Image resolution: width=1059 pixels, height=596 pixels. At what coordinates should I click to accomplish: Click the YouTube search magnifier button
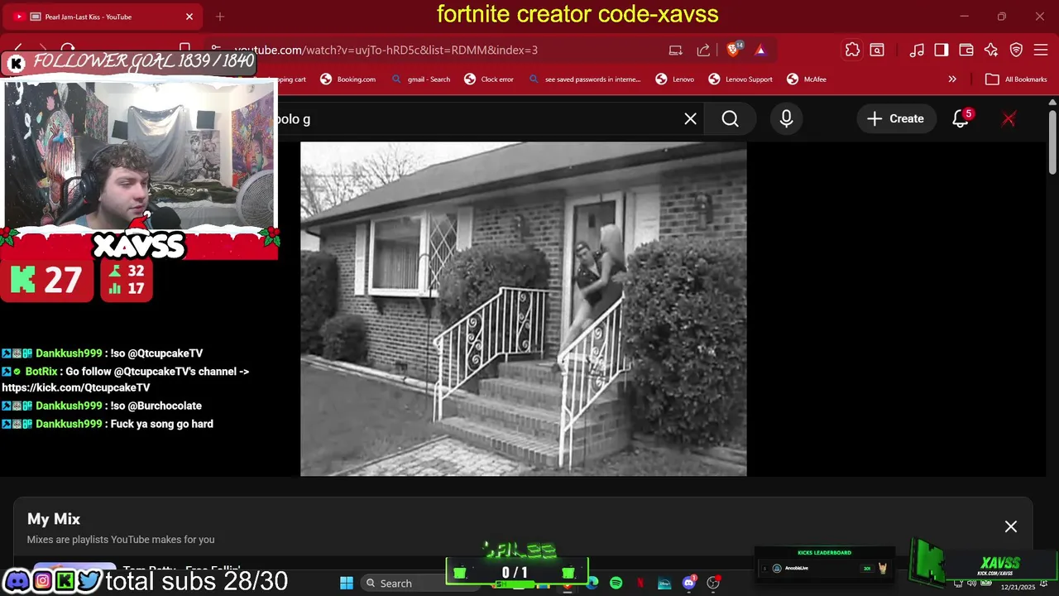point(730,118)
